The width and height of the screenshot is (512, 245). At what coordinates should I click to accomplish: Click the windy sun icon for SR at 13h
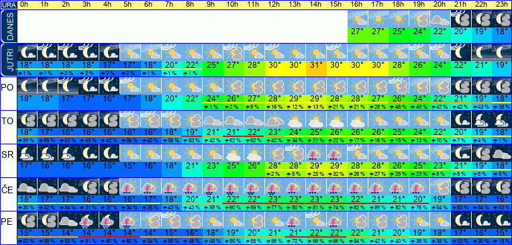tap(295, 153)
